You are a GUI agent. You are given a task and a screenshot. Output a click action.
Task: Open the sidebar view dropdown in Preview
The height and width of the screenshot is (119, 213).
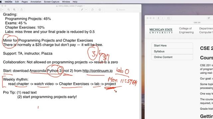point(2,10)
